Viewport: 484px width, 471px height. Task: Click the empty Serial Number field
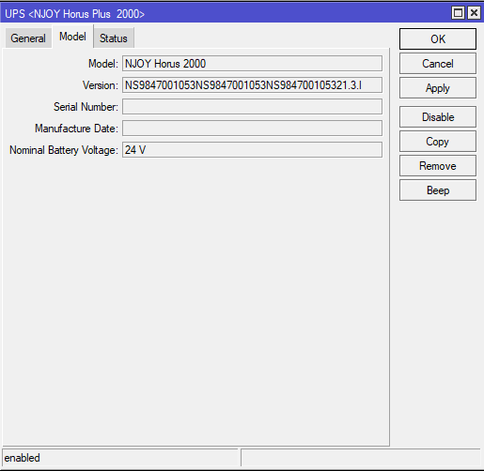click(x=252, y=107)
